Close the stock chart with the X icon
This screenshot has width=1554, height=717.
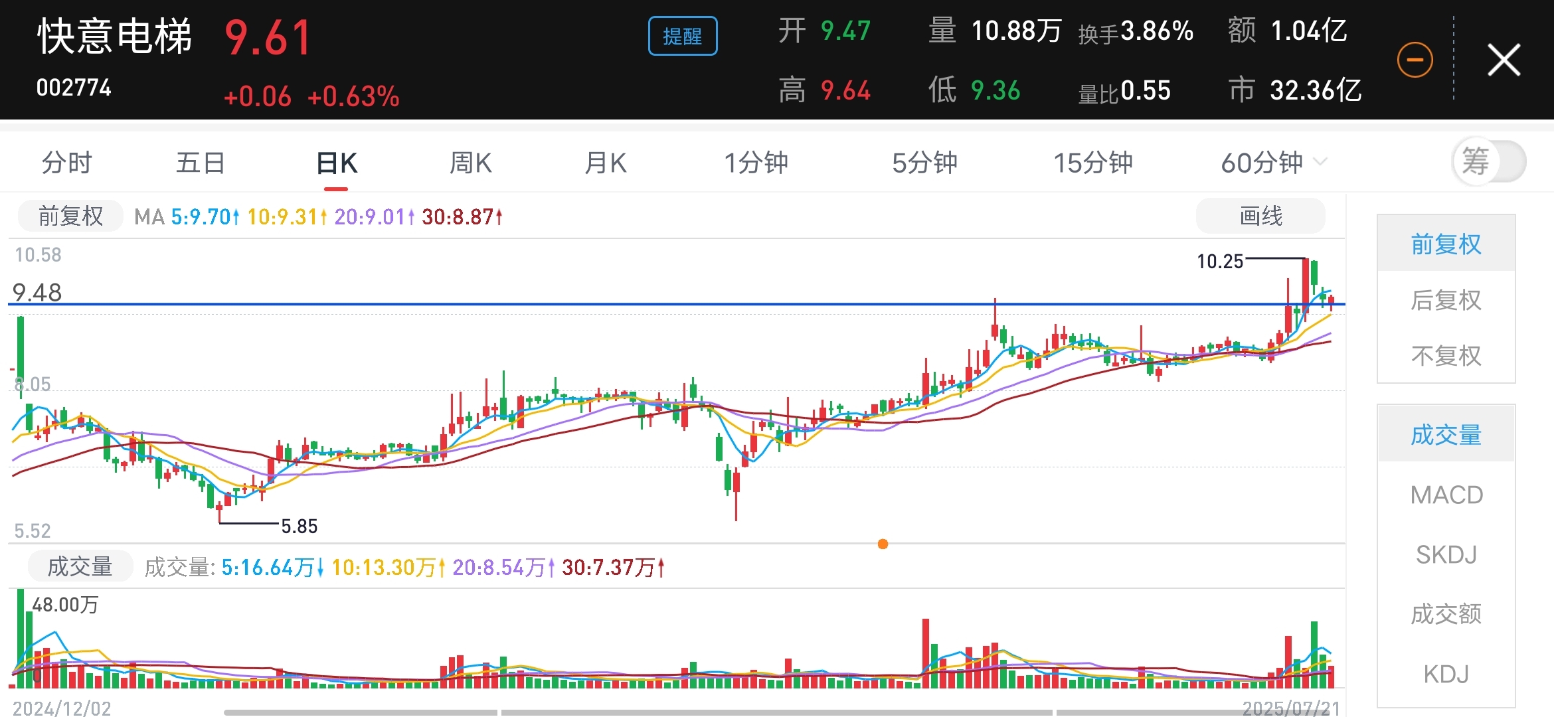pyautogui.click(x=1504, y=60)
